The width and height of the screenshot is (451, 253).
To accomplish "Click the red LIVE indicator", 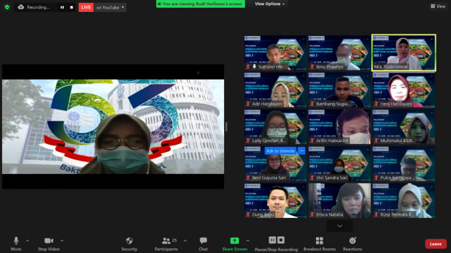I will point(86,7).
